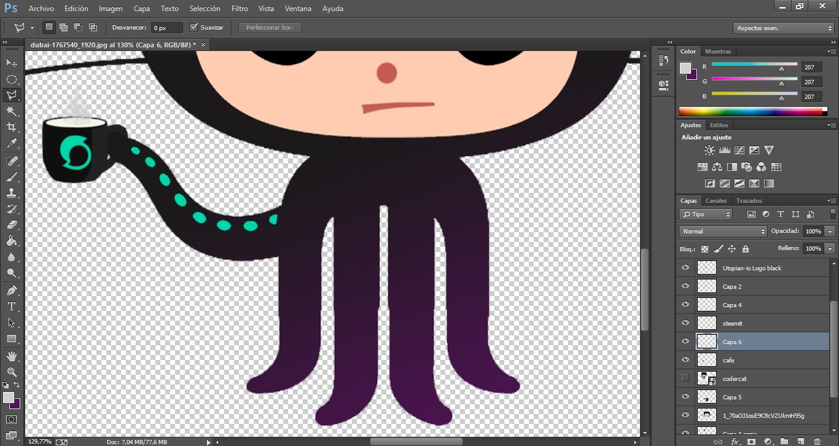Open the Capas panel flyout menu

click(x=832, y=201)
